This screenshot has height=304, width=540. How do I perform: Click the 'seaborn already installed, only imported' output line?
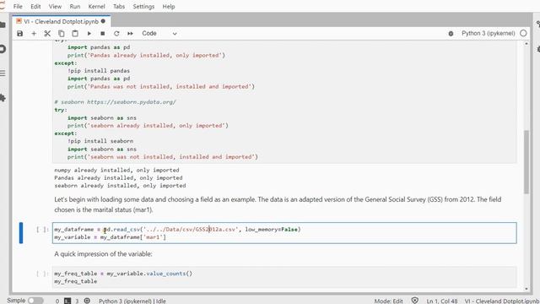click(x=120, y=186)
